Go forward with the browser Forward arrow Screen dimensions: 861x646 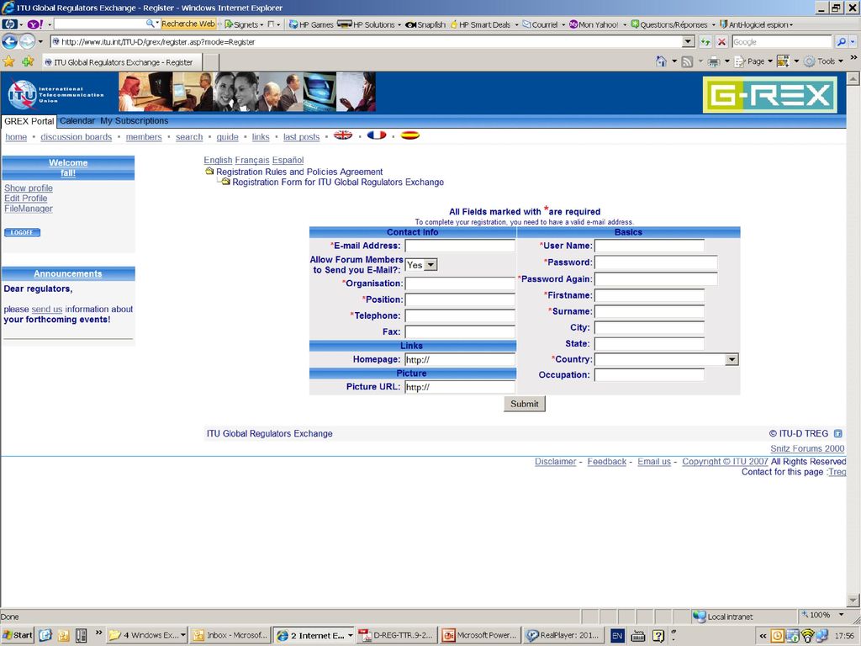tap(26, 42)
